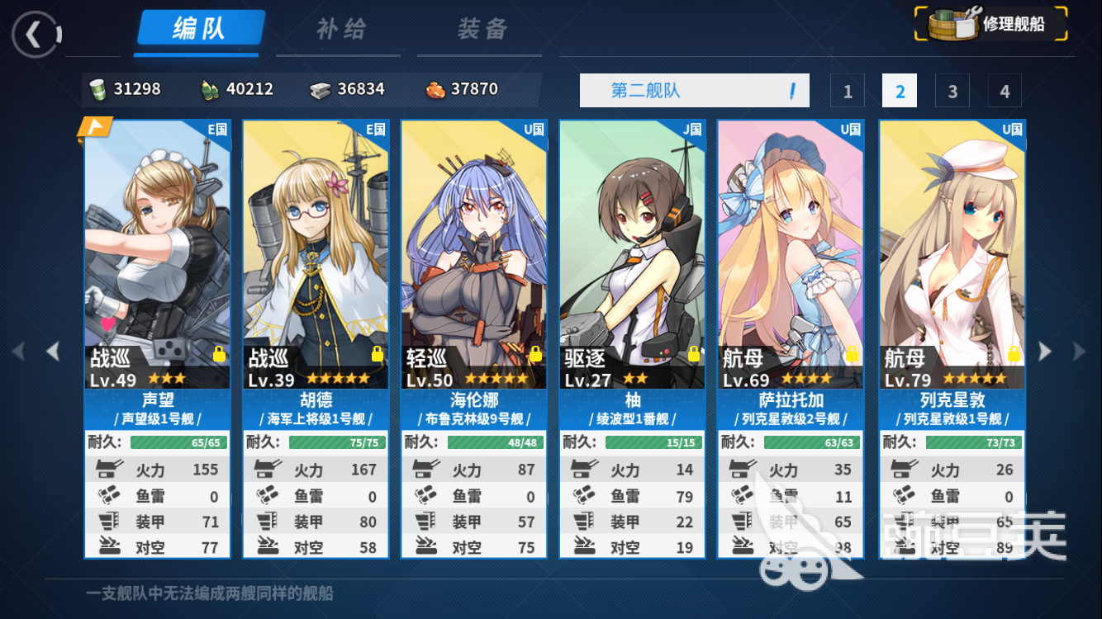Click the ammo shells resource icon
Screen dimensions: 1102x619
click(210, 89)
